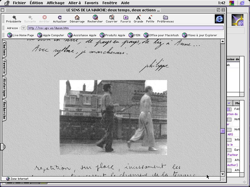
Task: Expand the Explorer bar side handle
Action: click(x=3, y=147)
